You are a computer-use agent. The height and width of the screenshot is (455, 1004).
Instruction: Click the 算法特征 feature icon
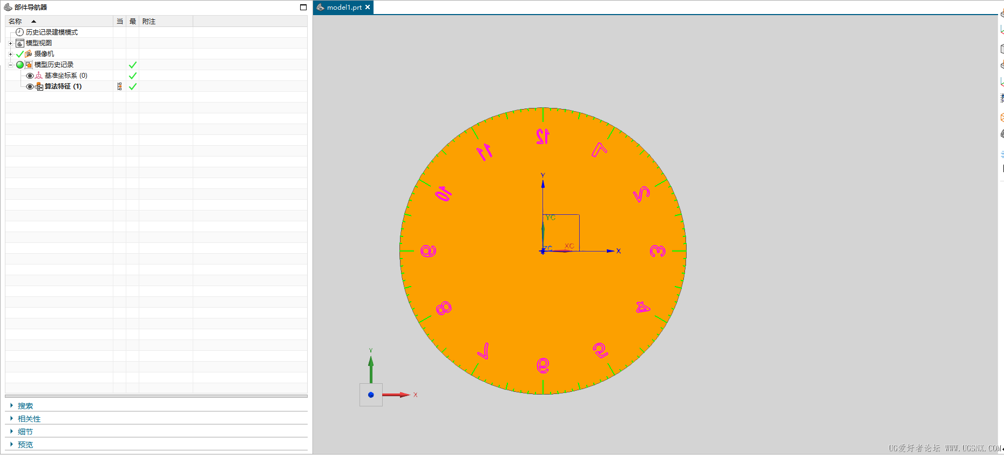(39, 86)
